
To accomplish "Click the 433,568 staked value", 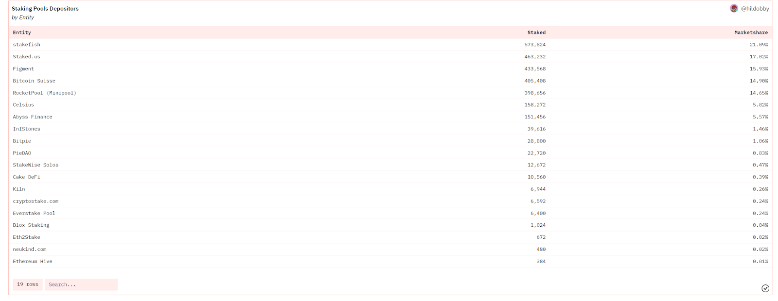I will tap(535, 69).
